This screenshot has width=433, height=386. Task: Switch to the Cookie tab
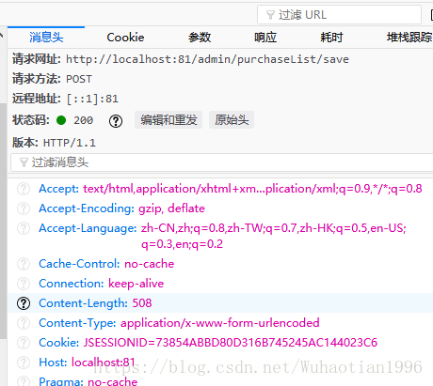coord(125,38)
